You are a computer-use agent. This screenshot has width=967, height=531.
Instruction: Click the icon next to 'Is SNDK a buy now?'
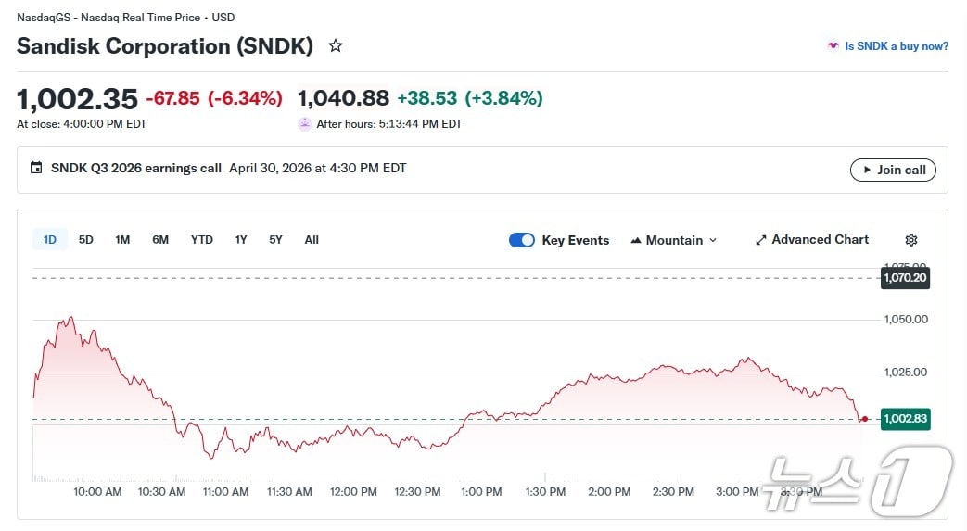tap(833, 45)
